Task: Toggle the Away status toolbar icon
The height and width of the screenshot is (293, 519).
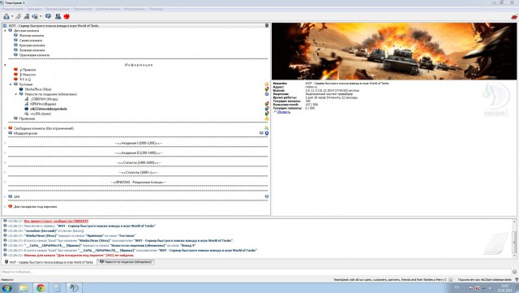Action: tap(35, 16)
